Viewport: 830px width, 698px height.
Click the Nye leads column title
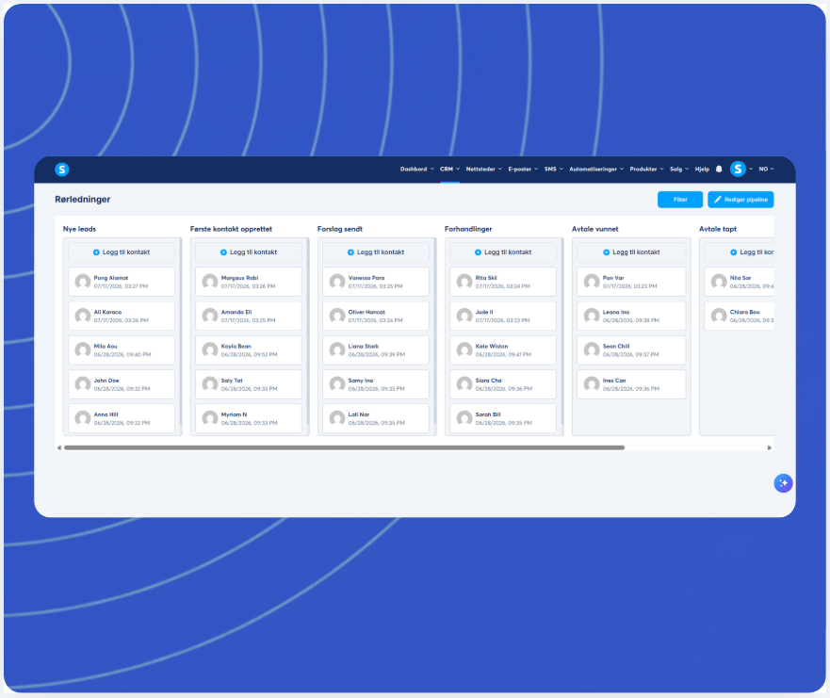click(x=79, y=229)
